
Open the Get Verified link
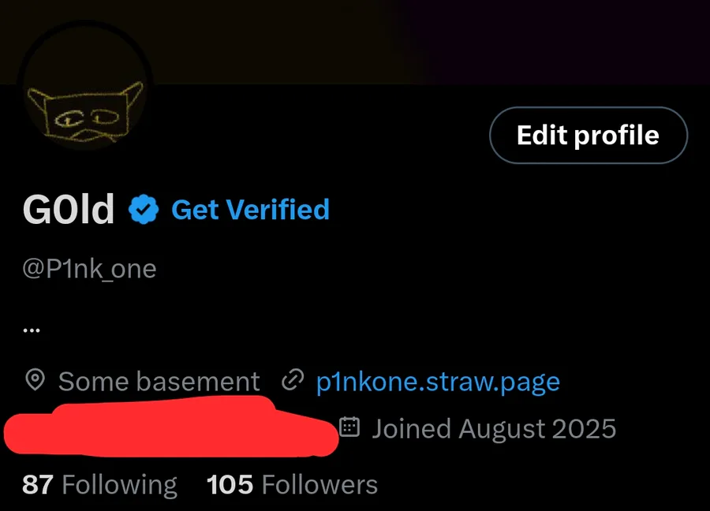pos(250,210)
